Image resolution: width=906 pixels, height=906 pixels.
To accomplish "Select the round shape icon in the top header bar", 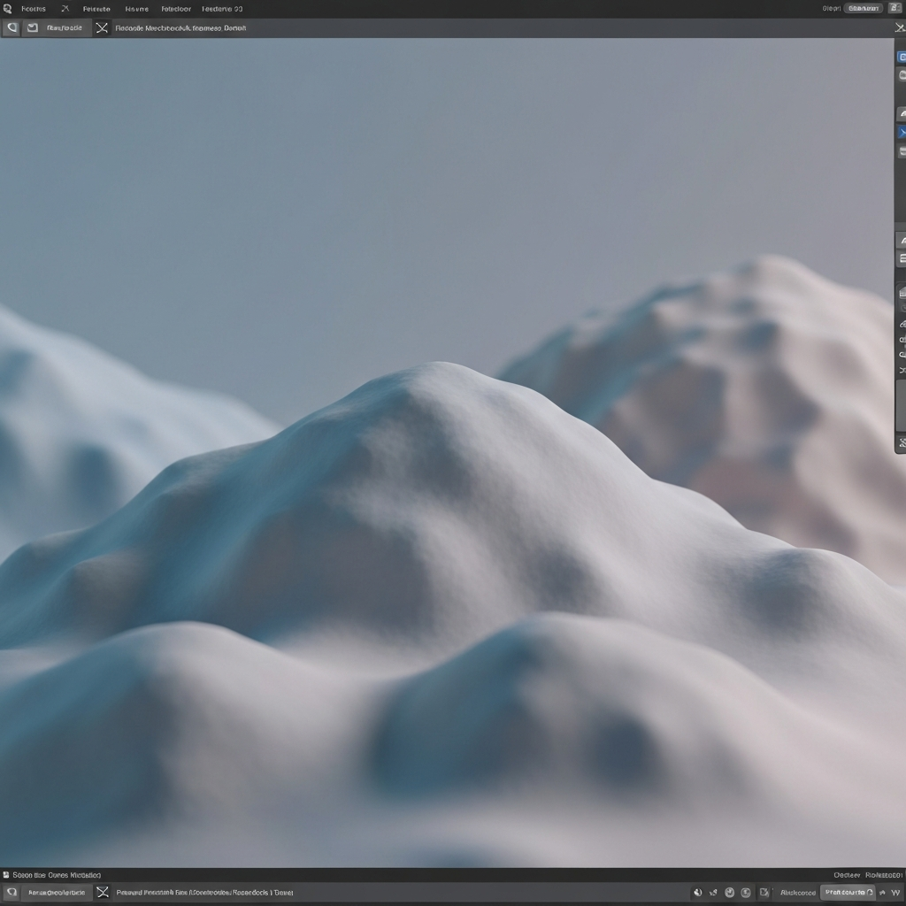I will point(12,27).
